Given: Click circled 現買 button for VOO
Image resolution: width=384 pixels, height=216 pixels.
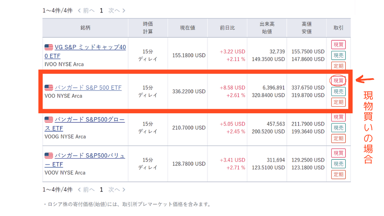Looking at the screenshot, I should (338, 81).
